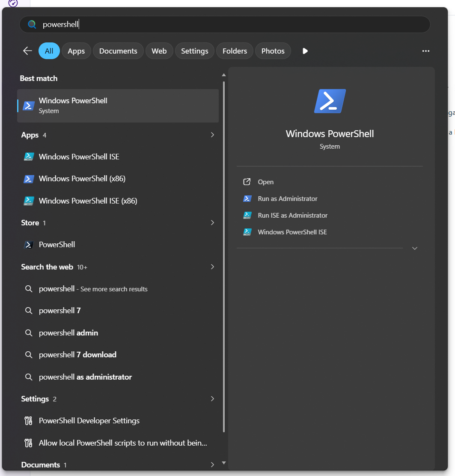Viewport: 455px width, 476px height.
Task: Select 'Windows PowerShell ISE (x86)' result text
Action: coord(88,201)
